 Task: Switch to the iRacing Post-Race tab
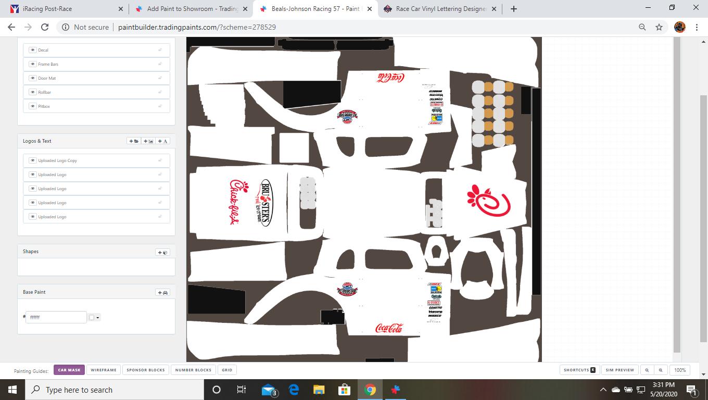(62, 9)
